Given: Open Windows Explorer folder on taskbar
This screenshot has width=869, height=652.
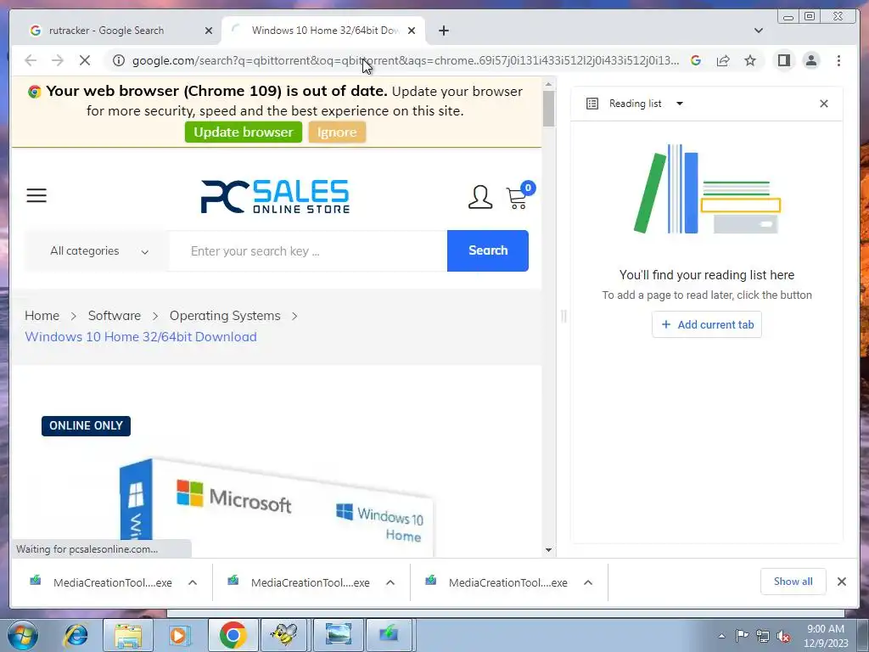Looking at the screenshot, I should [x=128, y=635].
